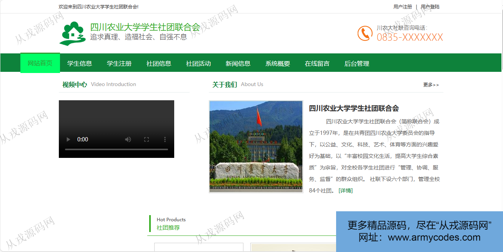The height and width of the screenshot is (252, 503).
Task: Open the 社团活动 menu item
Action: tap(198, 63)
